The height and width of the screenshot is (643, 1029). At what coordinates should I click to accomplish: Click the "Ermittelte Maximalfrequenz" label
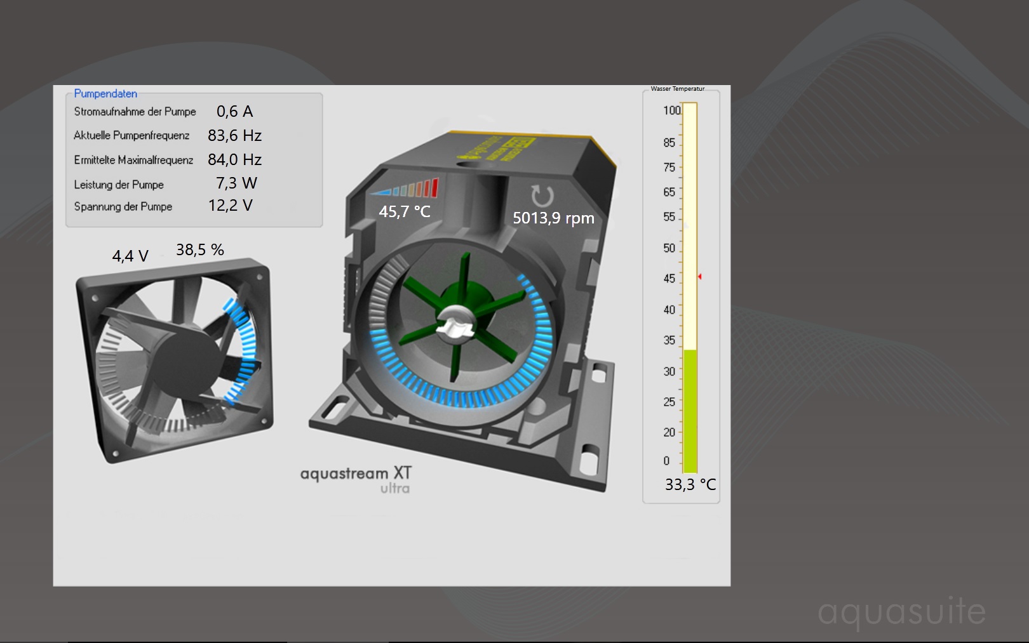tap(133, 160)
